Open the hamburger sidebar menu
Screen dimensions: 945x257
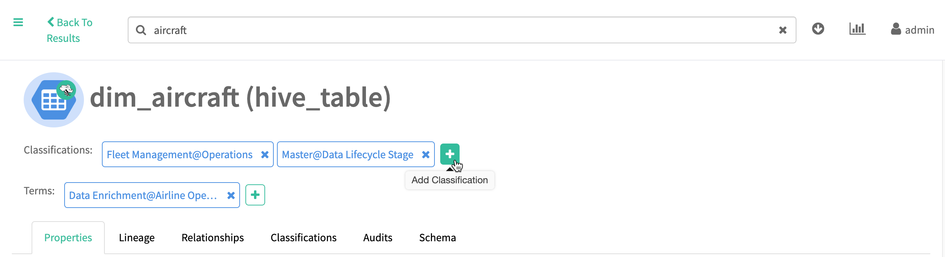[x=18, y=23]
